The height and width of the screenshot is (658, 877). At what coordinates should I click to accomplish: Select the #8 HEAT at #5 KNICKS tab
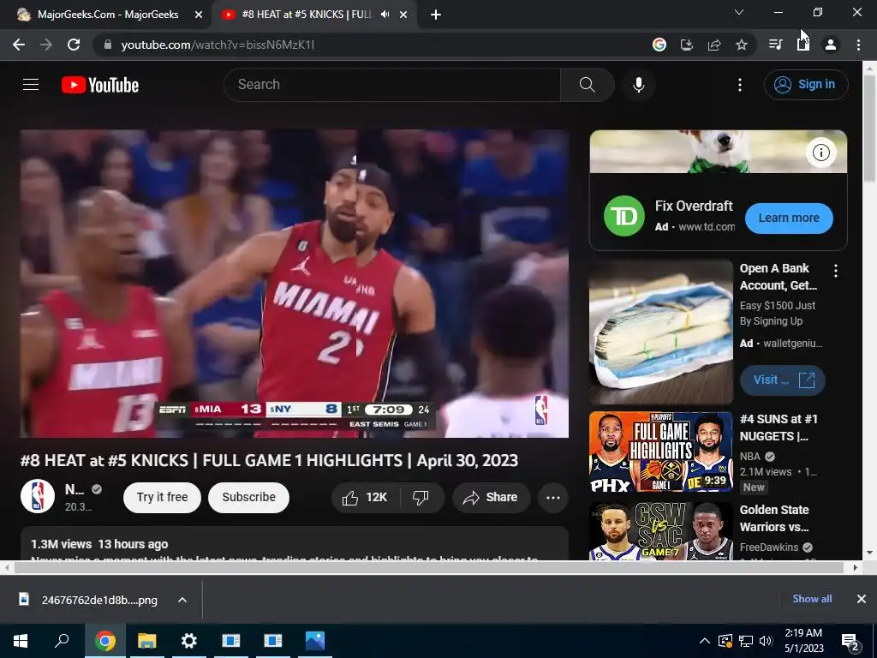click(x=306, y=15)
